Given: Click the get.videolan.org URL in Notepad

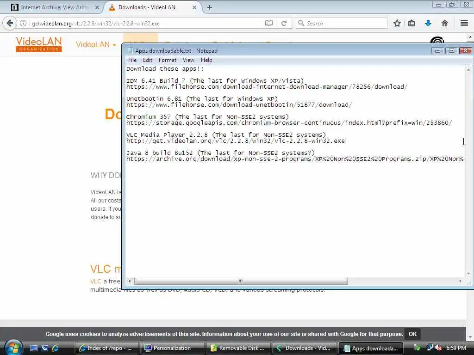Looking at the screenshot, I should [x=236, y=141].
